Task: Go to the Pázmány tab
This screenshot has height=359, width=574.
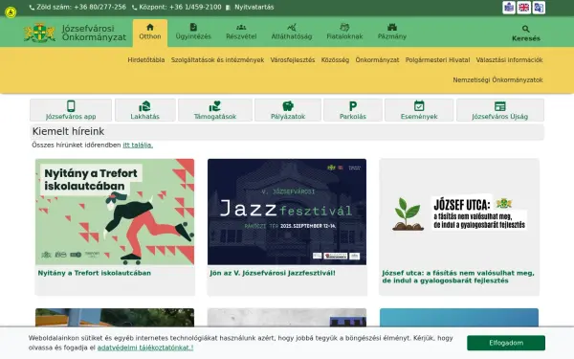Action: coord(392,33)
